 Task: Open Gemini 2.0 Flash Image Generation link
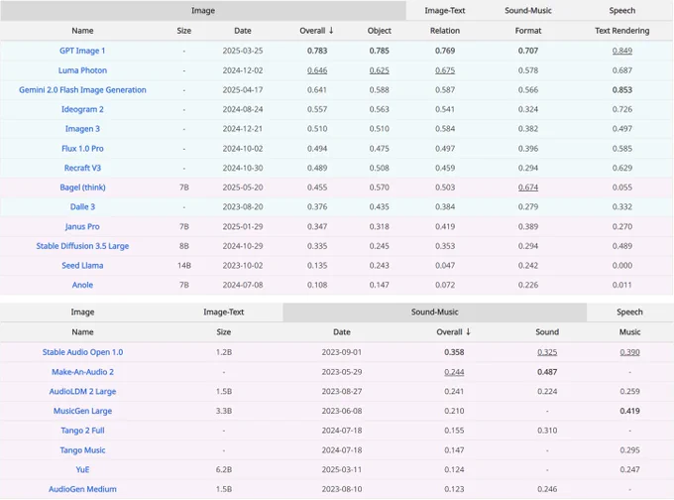[x=82, y=90]
